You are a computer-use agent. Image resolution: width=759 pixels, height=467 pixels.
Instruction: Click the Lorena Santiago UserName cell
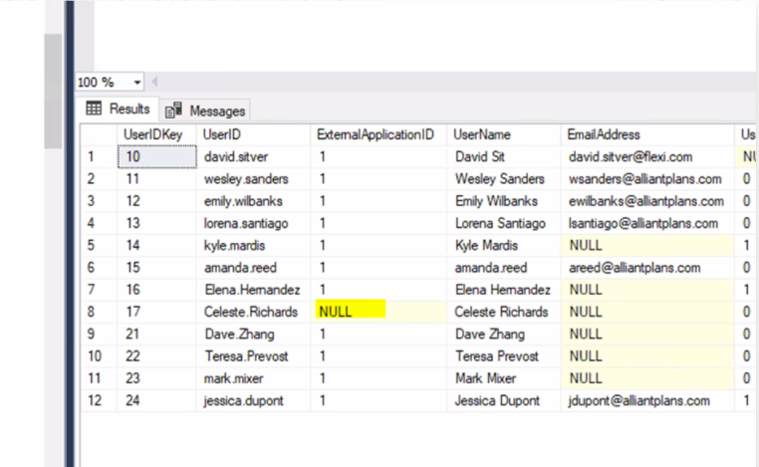504,224
